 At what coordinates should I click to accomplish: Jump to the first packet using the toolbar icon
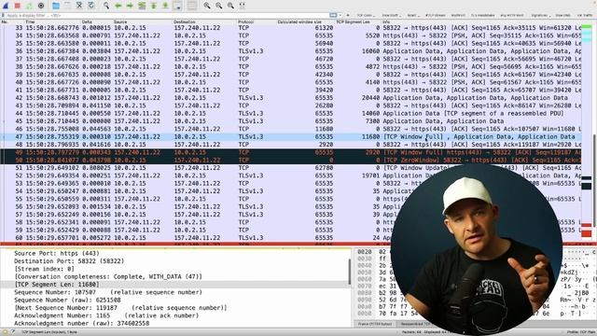tap(154, 6)
